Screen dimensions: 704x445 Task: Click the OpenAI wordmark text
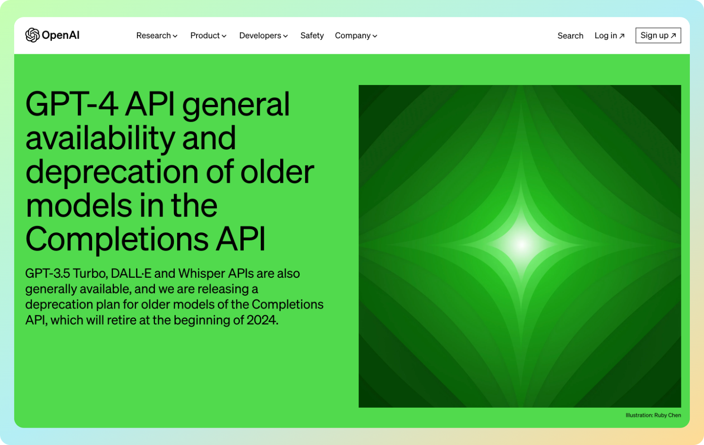[60, 35]
